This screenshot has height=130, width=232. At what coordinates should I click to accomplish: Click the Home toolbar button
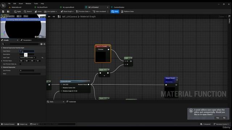[38, 12]
